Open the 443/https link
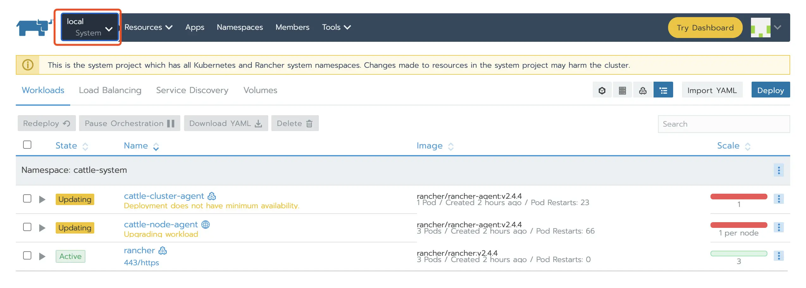This screenshot has height=288, width=806. coord(141,263)
